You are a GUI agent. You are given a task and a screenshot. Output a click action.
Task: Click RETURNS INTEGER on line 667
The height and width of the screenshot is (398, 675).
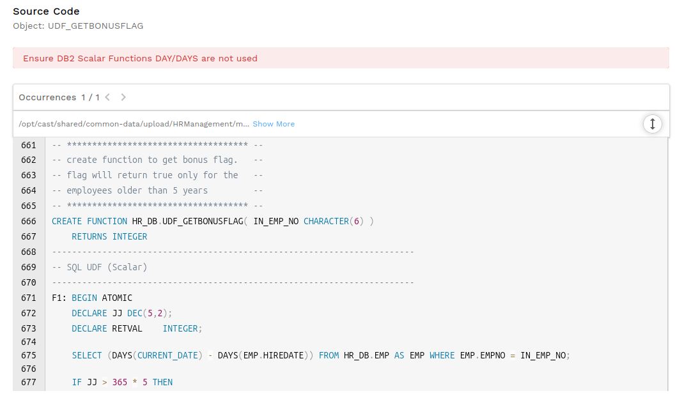pos(109,236)
